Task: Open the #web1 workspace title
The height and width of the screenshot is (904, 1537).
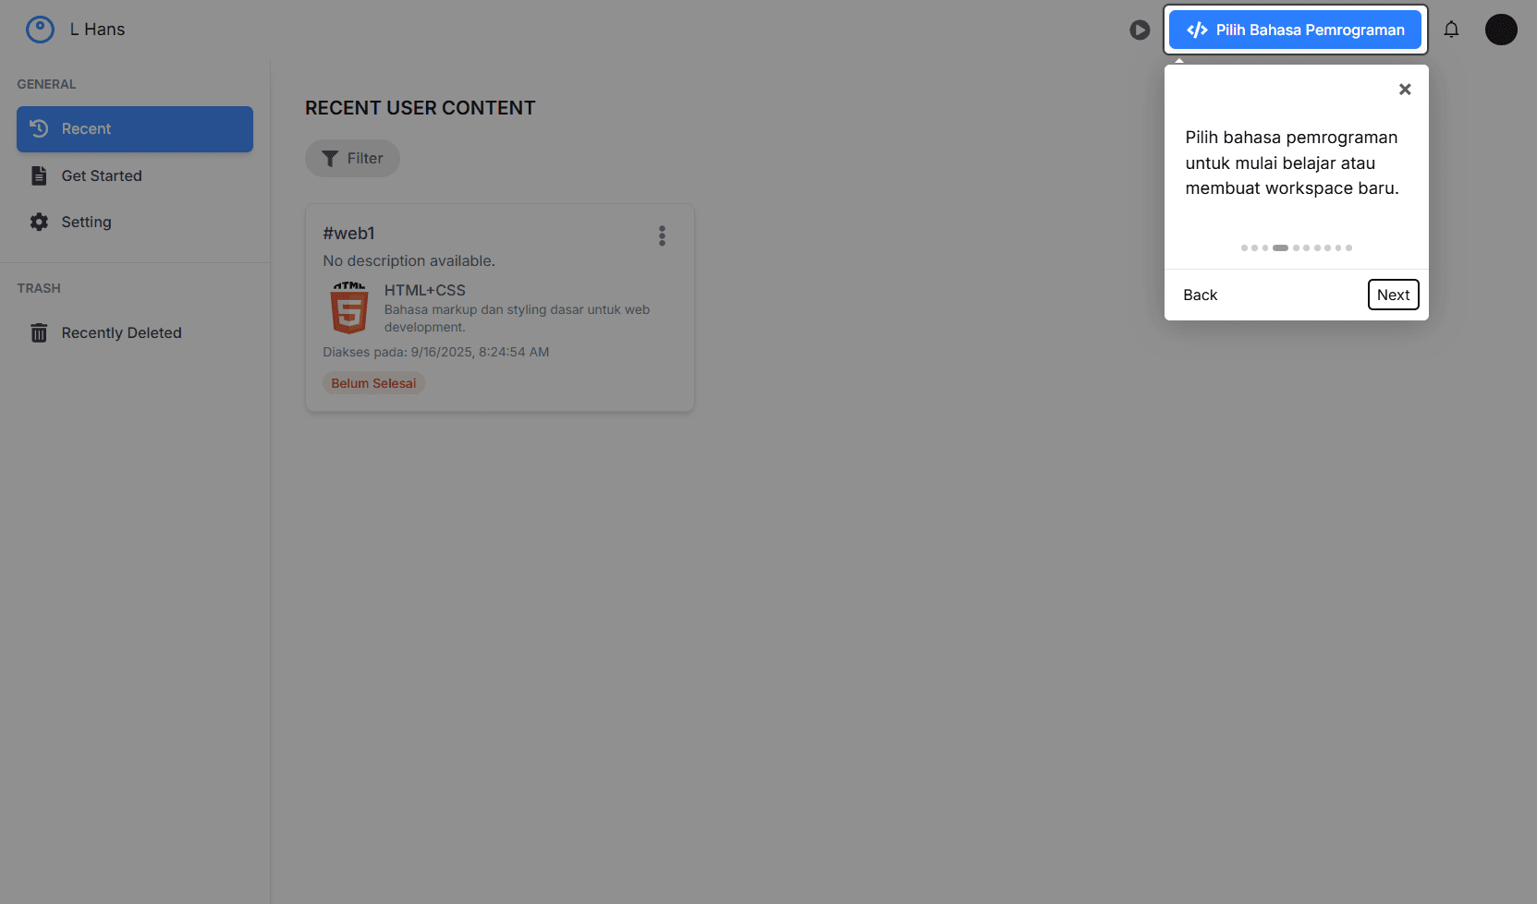Action: (x=348, y=234)
